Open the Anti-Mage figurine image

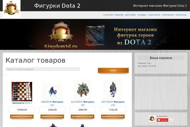[113, 90]
